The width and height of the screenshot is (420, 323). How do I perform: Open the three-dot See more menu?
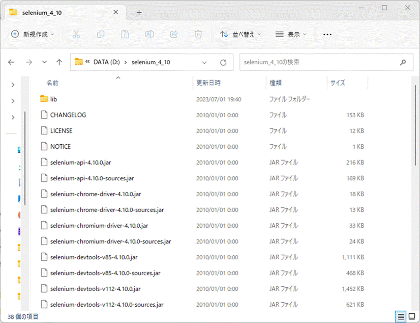327,34
